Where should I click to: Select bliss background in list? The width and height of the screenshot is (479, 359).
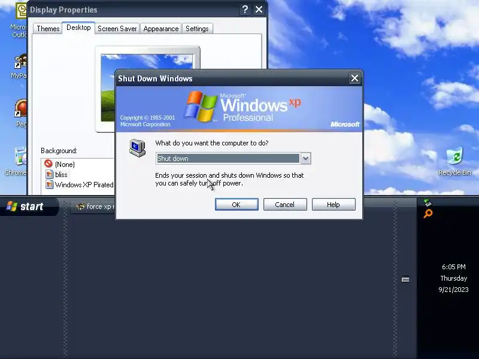pos(61,175)
